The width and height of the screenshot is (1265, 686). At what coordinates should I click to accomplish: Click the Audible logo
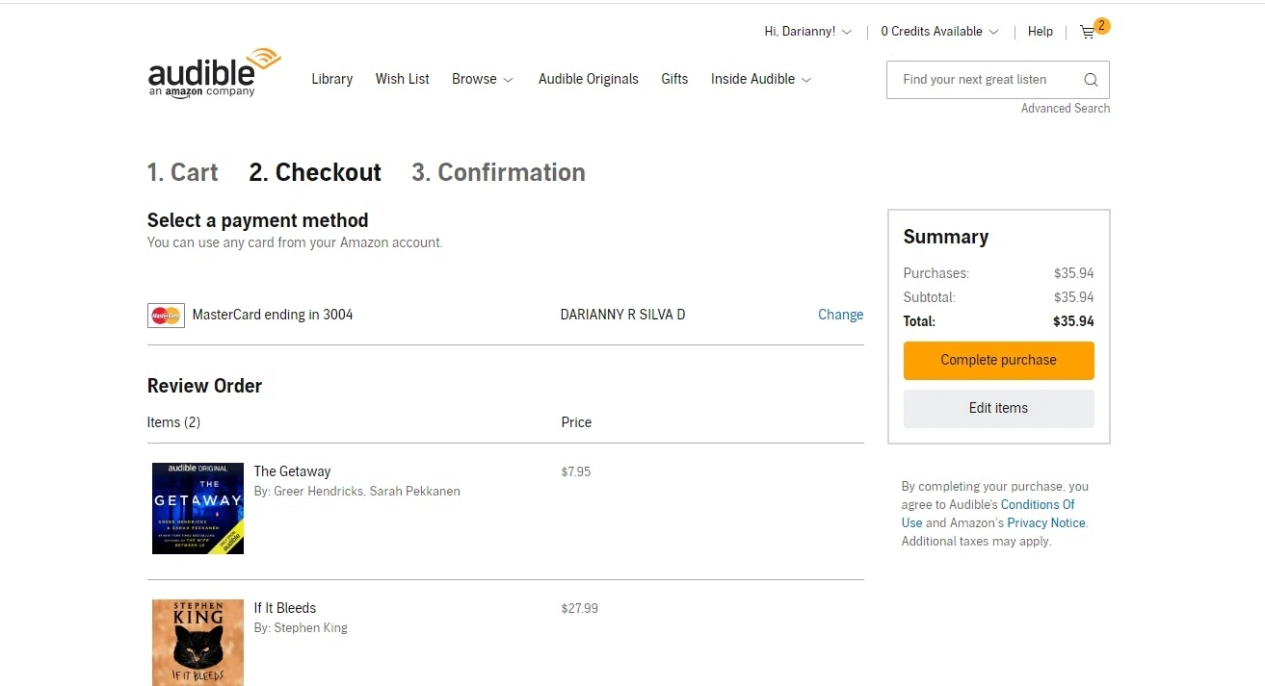(214, 73)
